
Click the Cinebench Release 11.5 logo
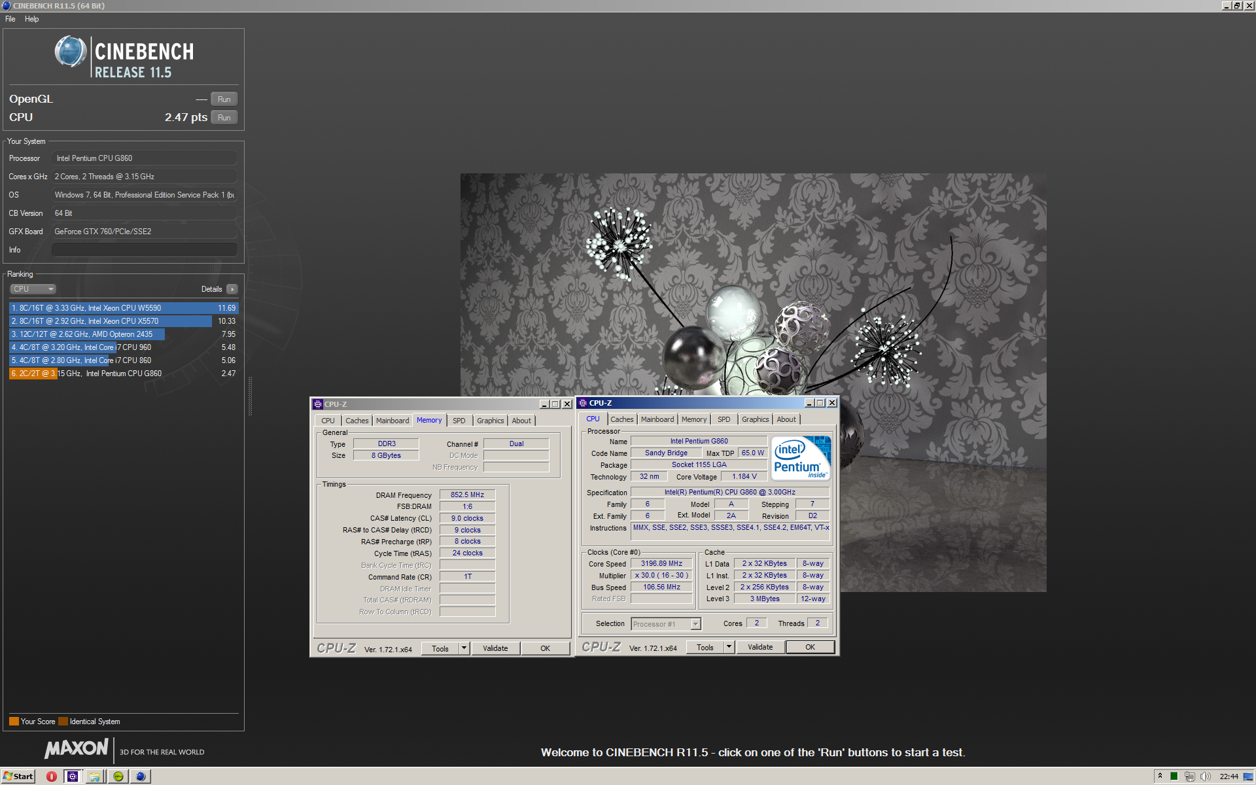click(x=124, y=57)
